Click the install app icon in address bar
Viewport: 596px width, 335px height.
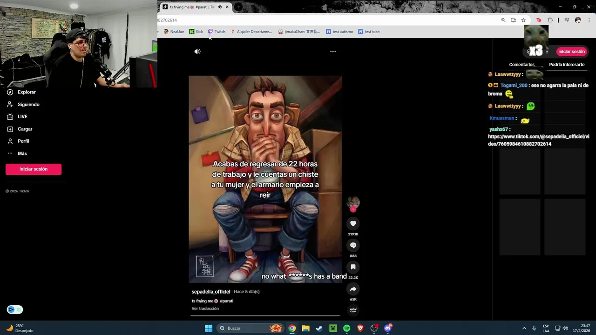point(513,20)
